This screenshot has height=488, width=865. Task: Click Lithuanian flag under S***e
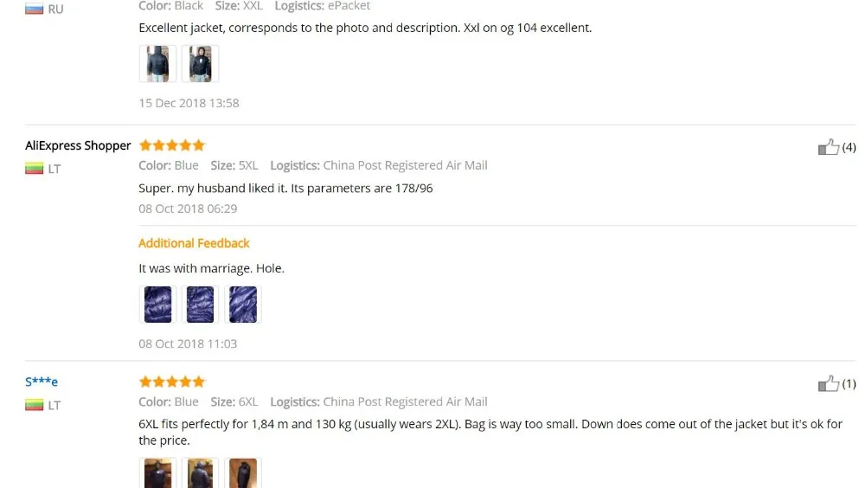(35, 405)
